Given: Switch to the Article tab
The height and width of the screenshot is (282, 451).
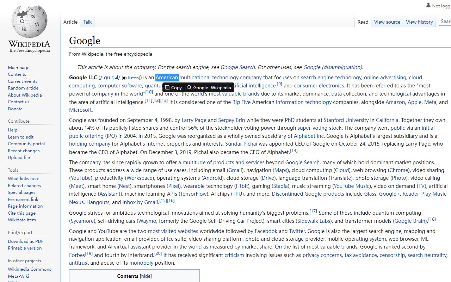Looking at the screenshot, I should pos(70,22).
